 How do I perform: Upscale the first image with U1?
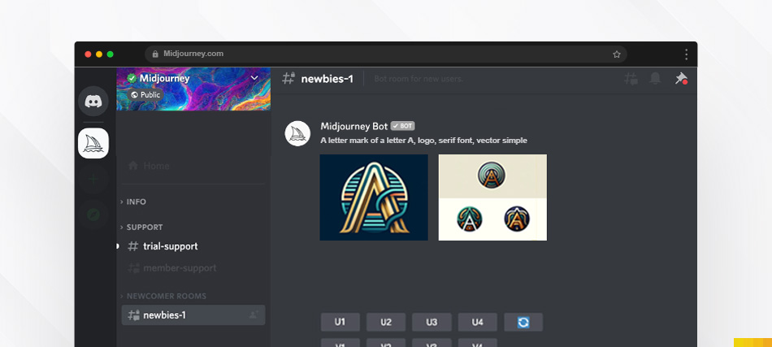[x=340, y=323]
